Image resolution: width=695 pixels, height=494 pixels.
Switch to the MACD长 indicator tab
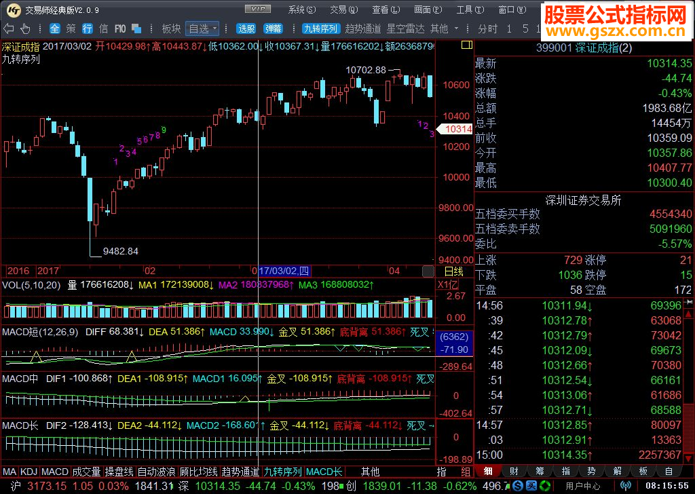[x=324, y=472]
